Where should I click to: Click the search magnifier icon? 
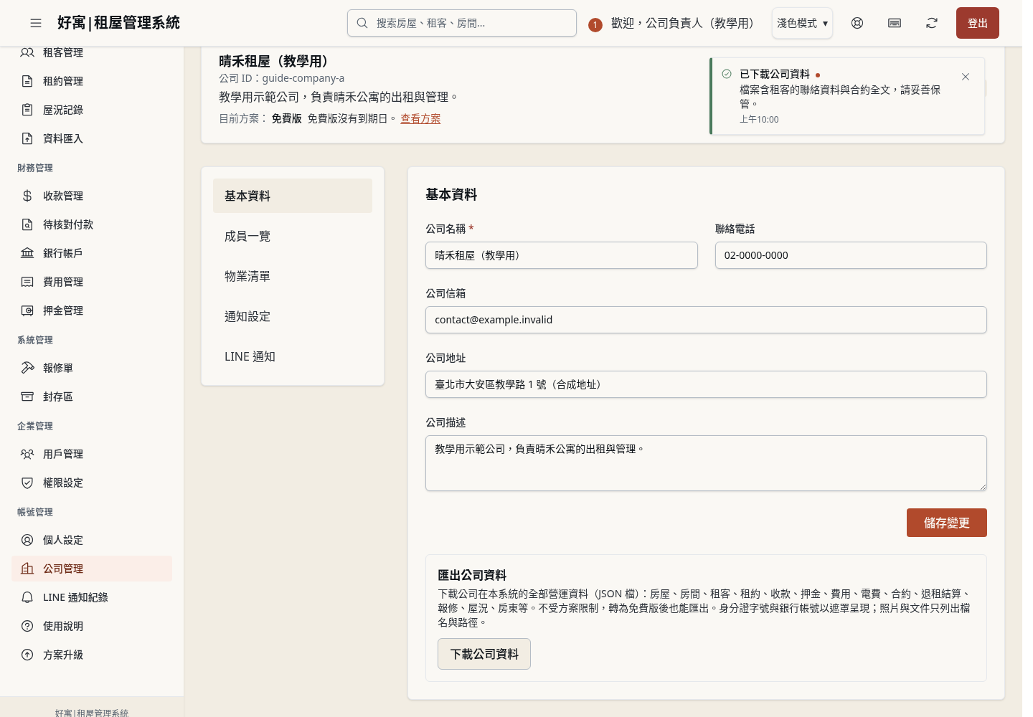click(362, 23)
